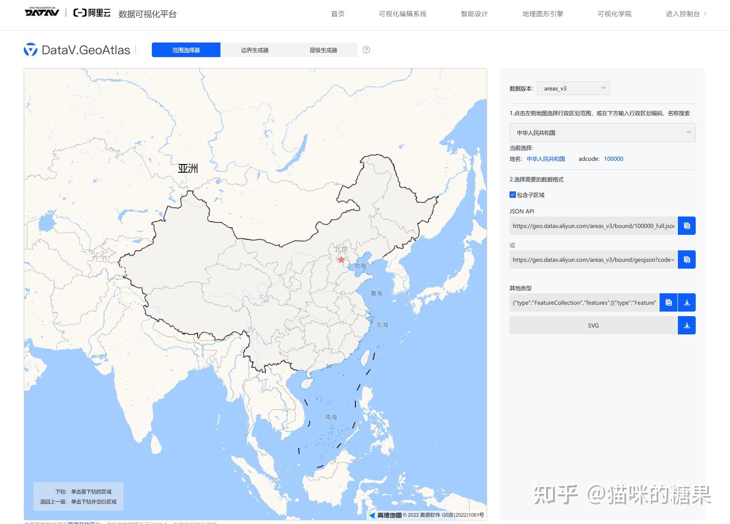Click the 黄海 label on the map

tap(376, 293)
